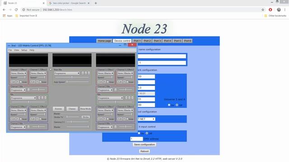Bookmark this page with the star
The image size is (289, 162).
point(263,10)
